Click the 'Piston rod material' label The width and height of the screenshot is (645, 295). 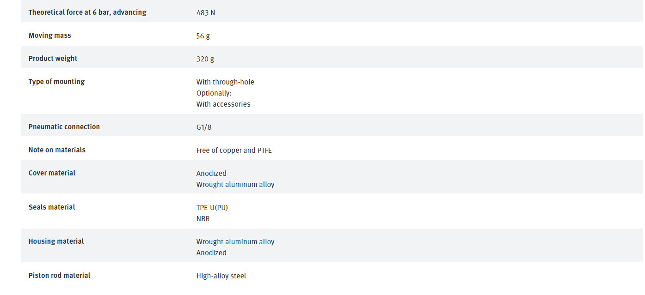59,276
